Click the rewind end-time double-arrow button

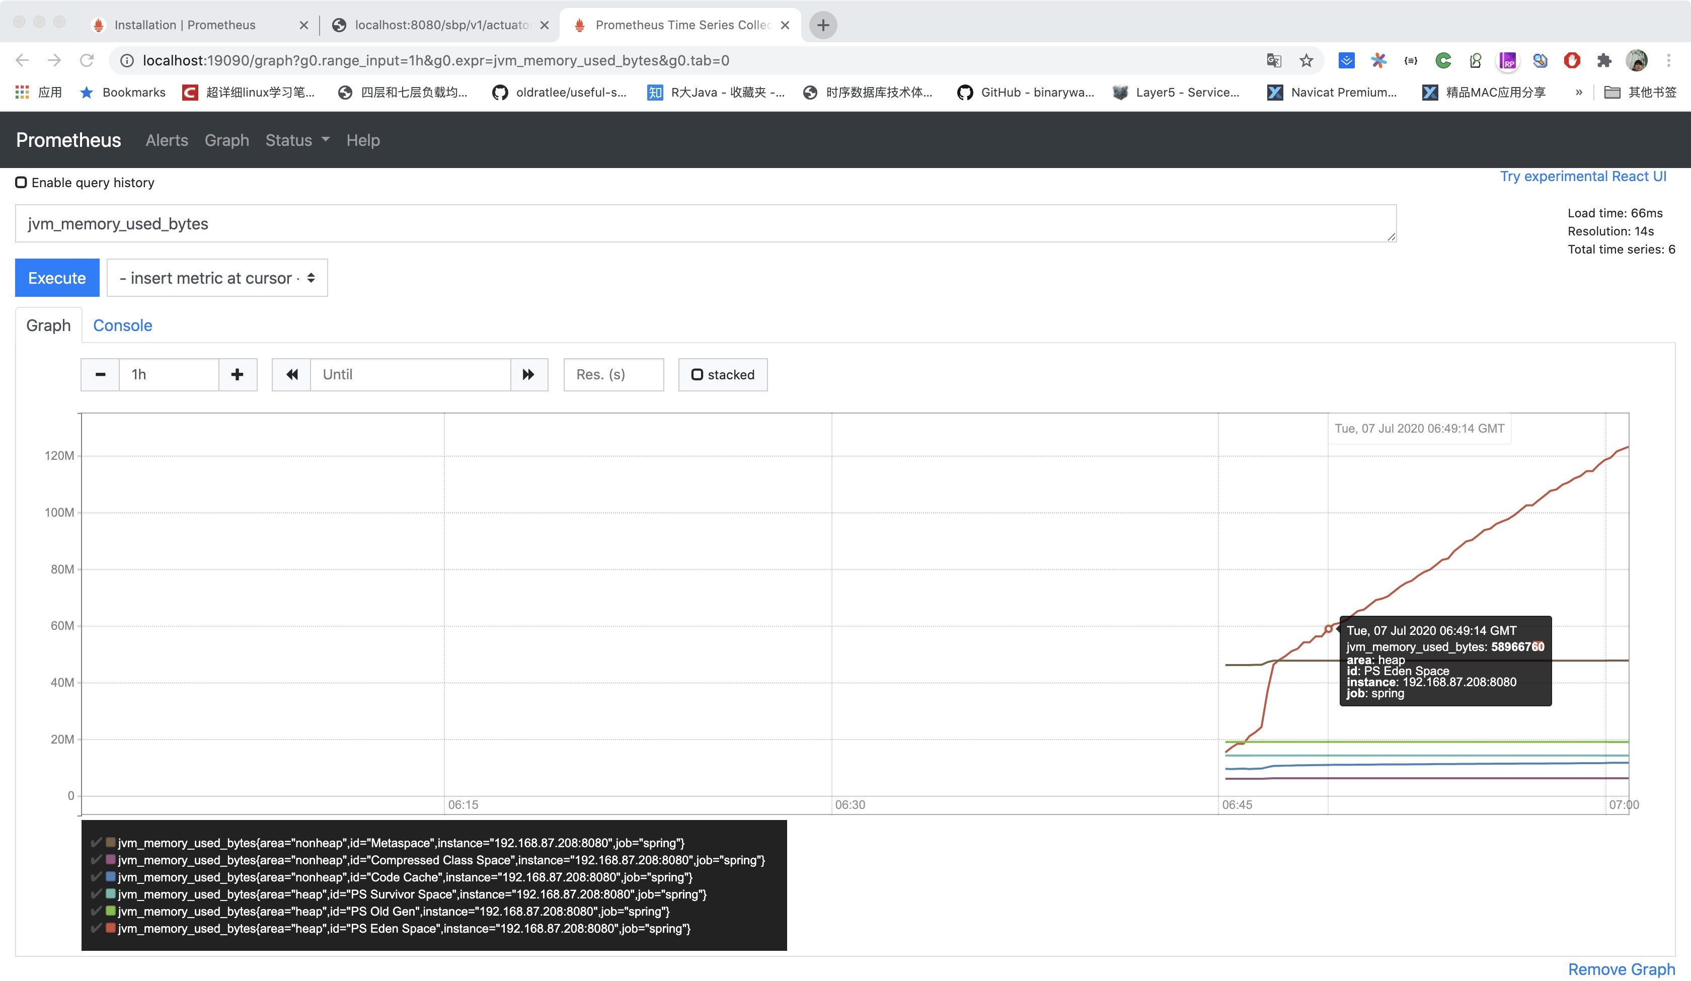click(291, 374)
